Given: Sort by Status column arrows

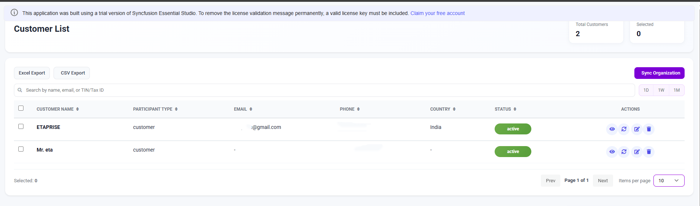Looking at the screenshot, I should point(515,109).
